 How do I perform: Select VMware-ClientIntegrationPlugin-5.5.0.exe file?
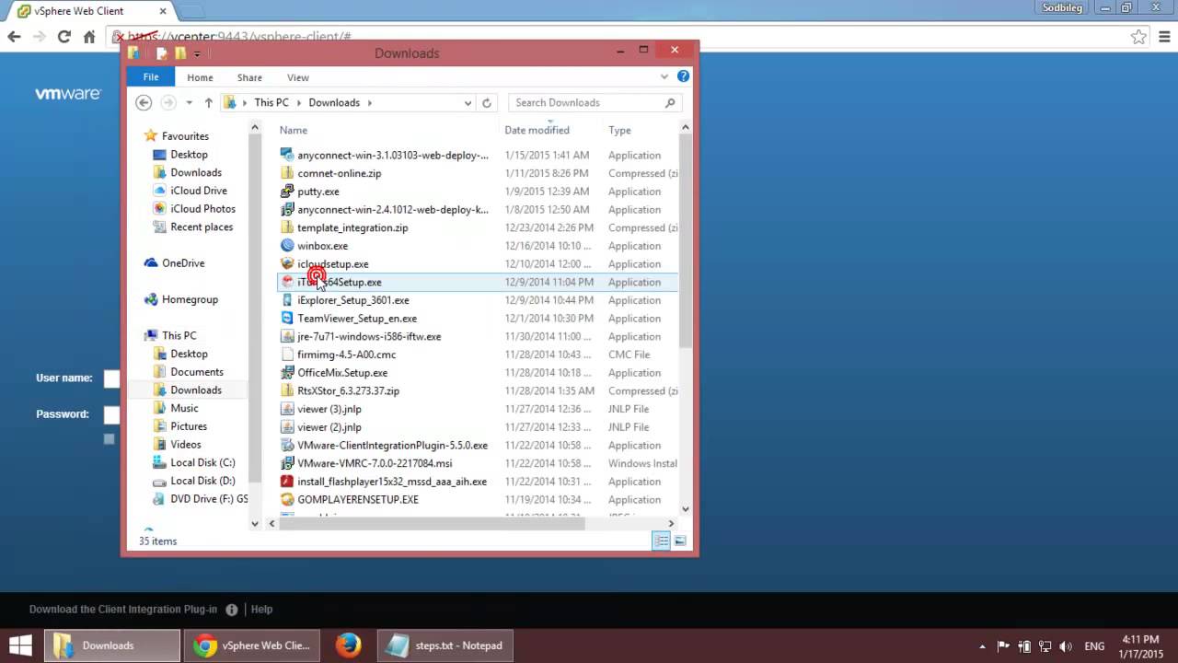point(392,446)
